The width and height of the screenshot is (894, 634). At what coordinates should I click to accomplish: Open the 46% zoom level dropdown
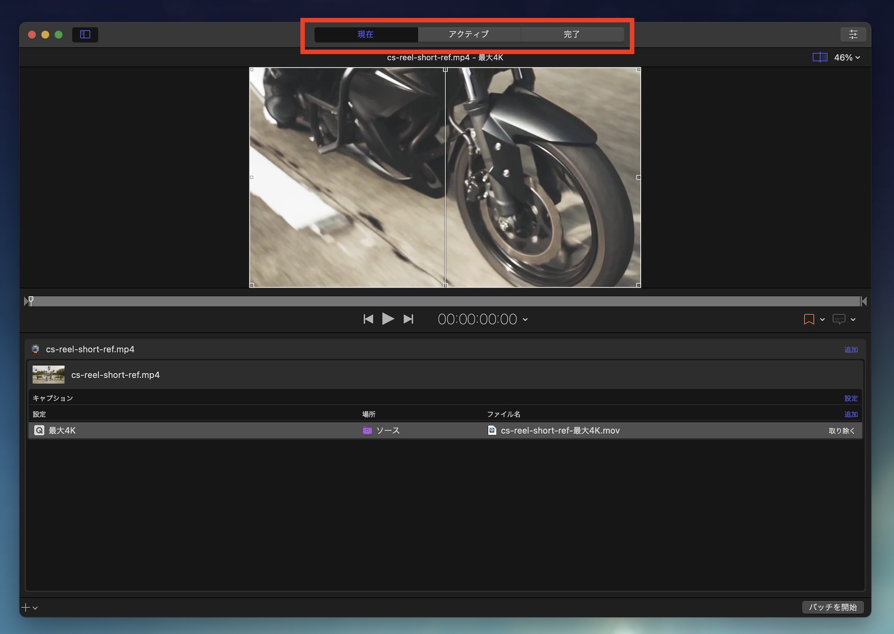point(847,57)
